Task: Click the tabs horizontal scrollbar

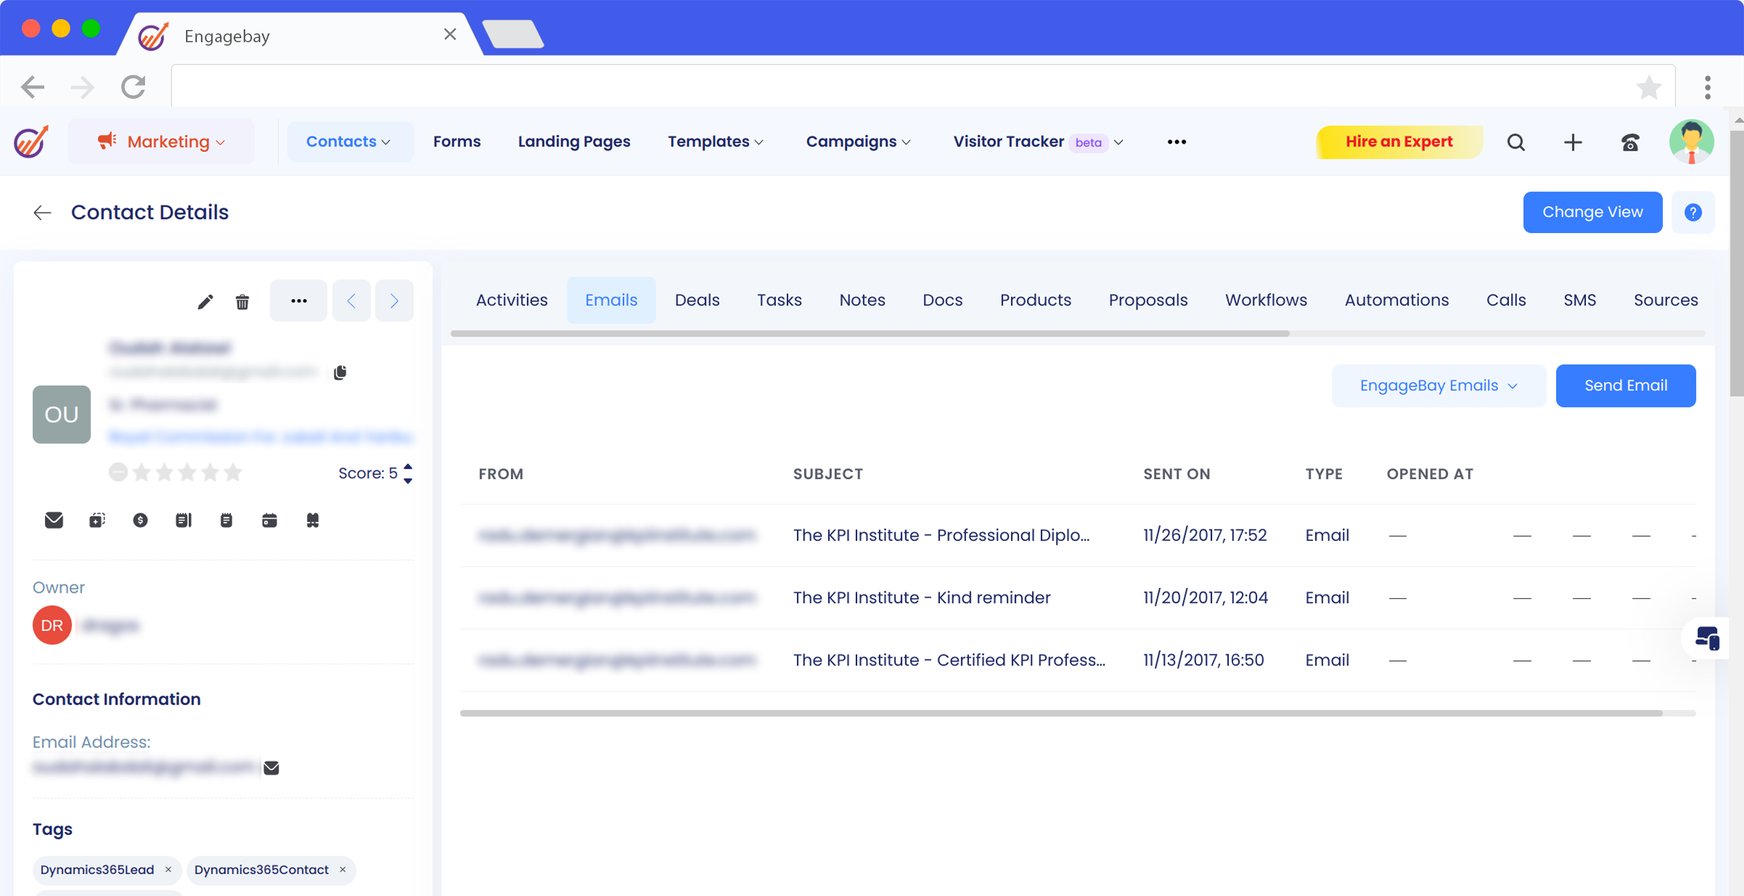Action: click(x=870, y=334)
